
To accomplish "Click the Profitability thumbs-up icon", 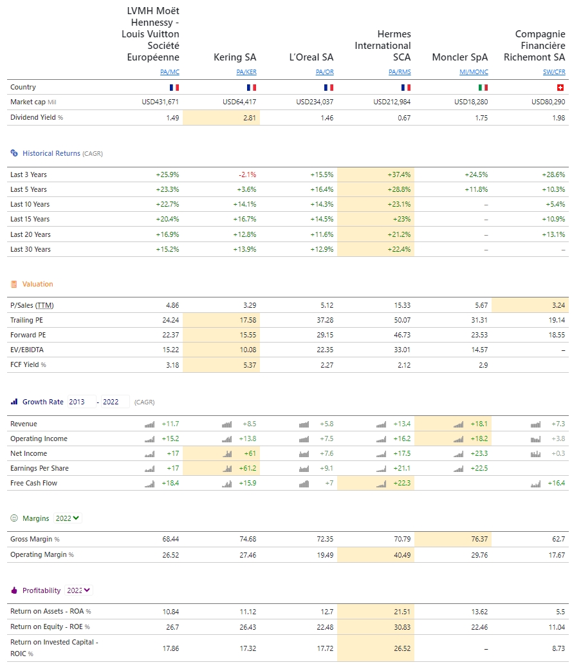I will coord(14,590).
